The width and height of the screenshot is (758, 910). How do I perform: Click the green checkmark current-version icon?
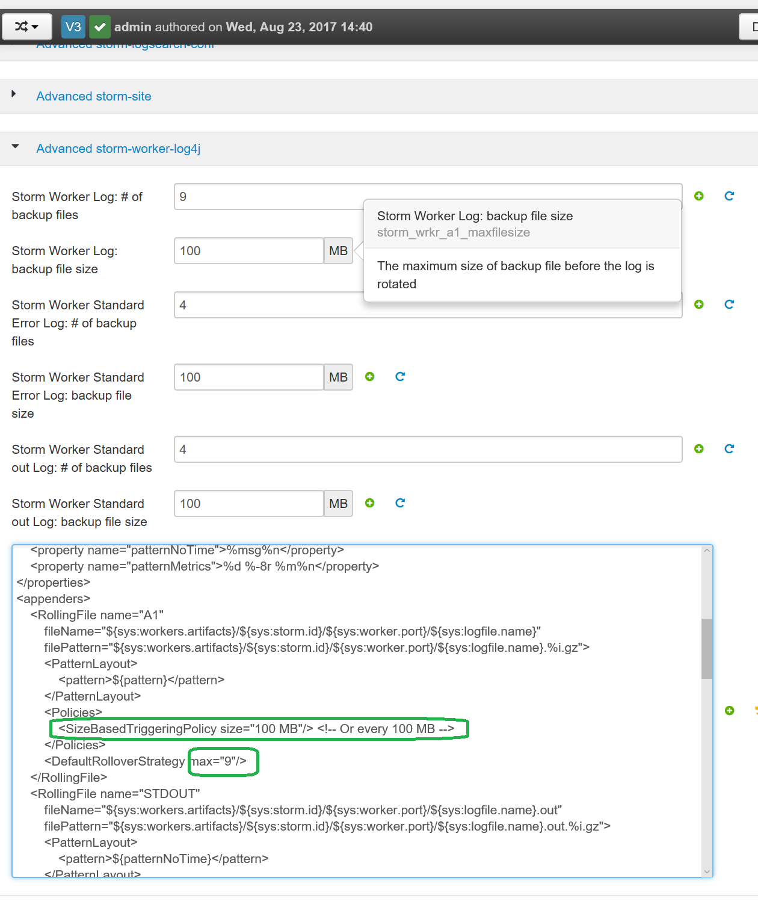(x=100, y=27)
